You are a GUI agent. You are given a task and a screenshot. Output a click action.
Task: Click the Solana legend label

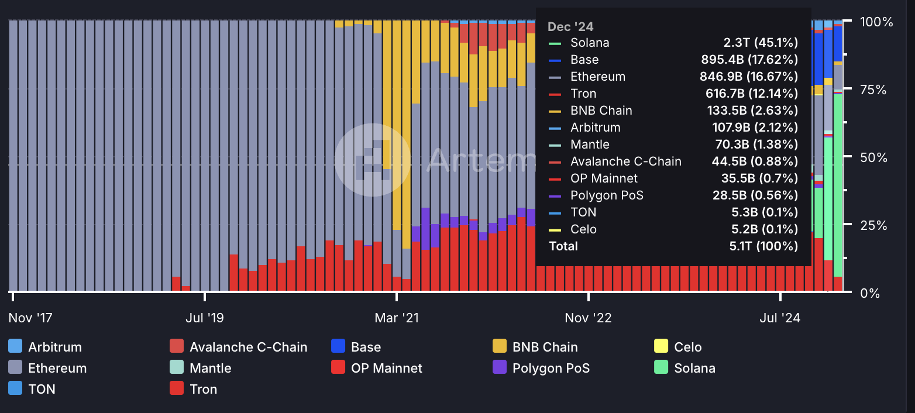click(x=694, y=368)
